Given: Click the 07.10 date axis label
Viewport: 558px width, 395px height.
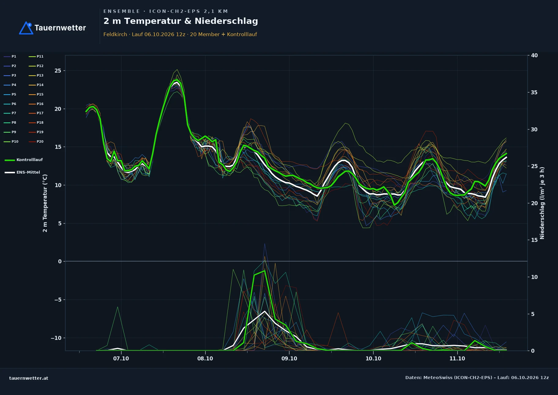Looking at the screenshot, I should (121, 359).
